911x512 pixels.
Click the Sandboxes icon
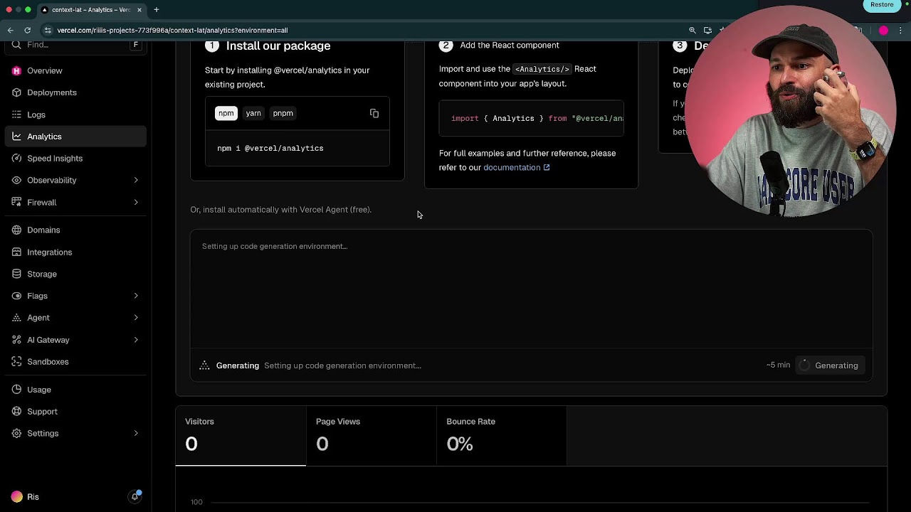pos(16,362)
